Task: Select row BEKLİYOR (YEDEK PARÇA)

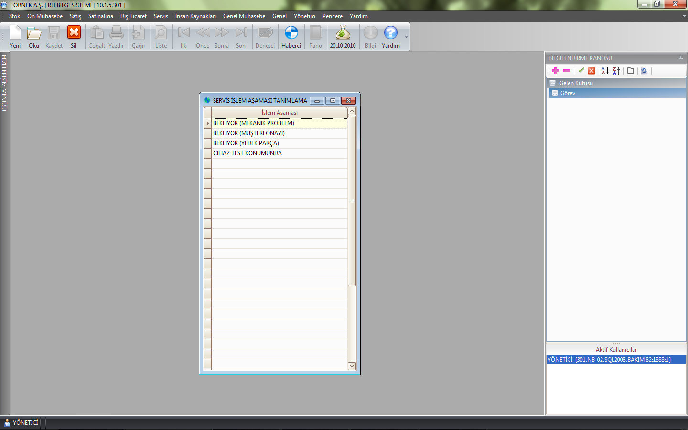Action: point(246,143)
